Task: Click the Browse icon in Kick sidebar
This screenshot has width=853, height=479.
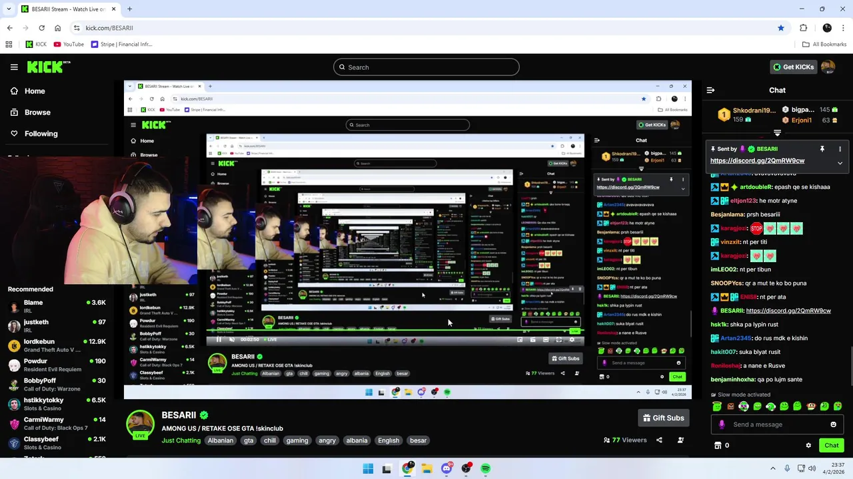Action: [x=14, y=112]
